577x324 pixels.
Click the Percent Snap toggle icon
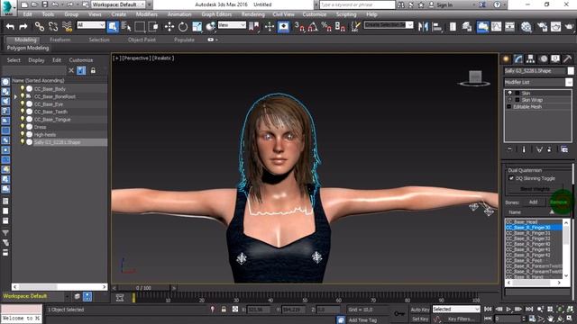pyautogui.click(x=326, y=26)
